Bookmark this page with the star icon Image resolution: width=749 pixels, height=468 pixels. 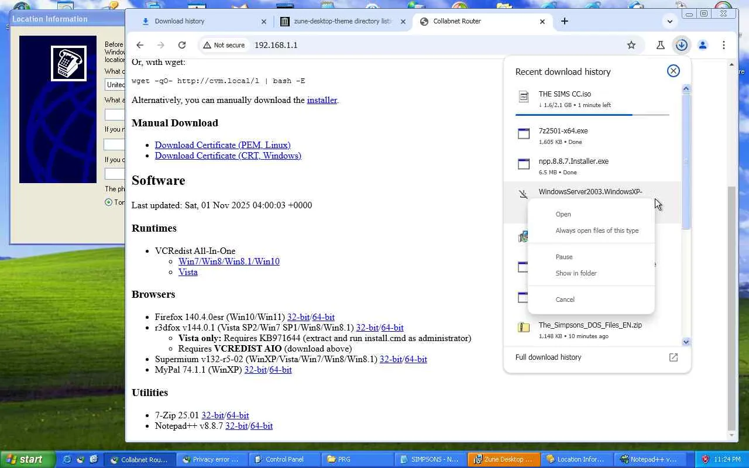(x=631, y=45)
